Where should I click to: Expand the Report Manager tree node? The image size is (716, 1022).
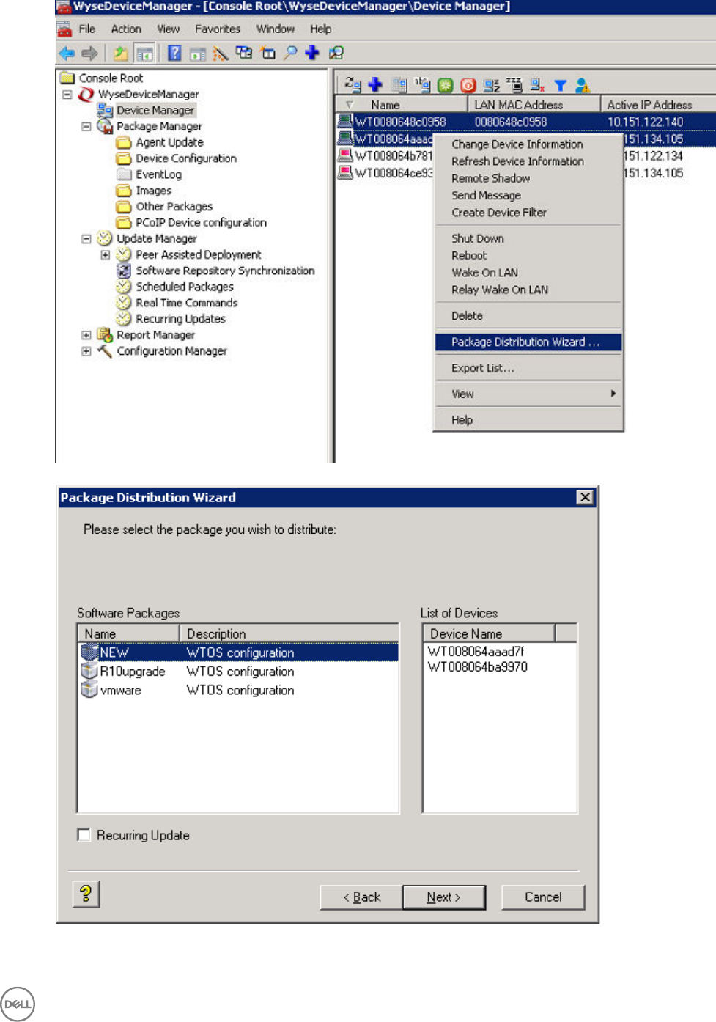86,335
